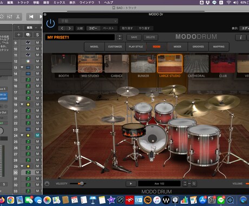Viewport: 249px width, 206px height.
Task: Save the MODO Drum preset
Action: coord(134,37)
